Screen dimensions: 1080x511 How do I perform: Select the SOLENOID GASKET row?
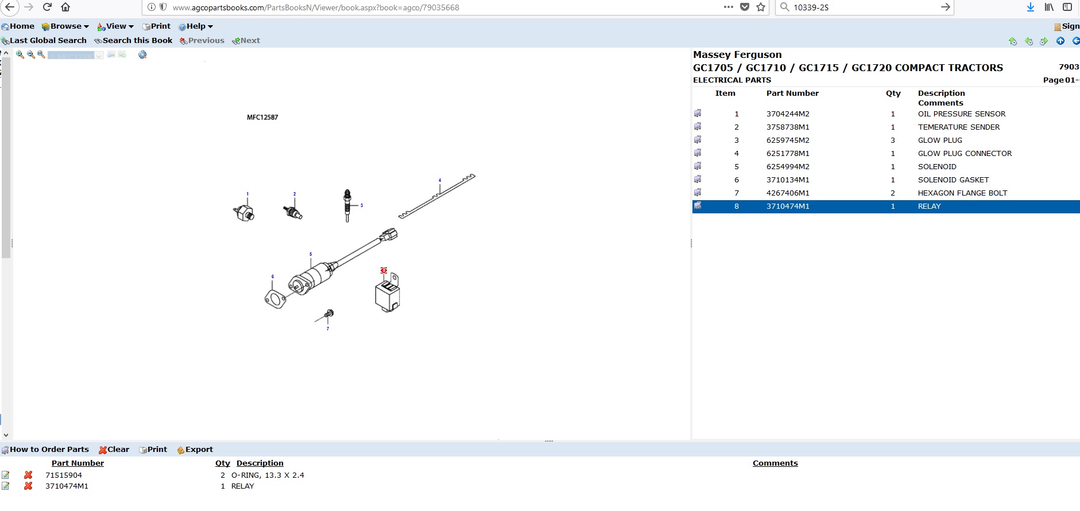pos(953,180)
